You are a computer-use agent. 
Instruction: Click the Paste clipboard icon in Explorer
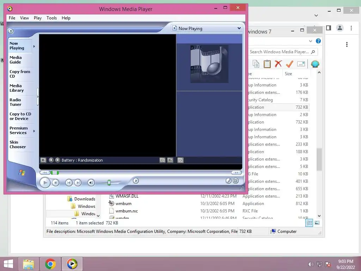267,64
